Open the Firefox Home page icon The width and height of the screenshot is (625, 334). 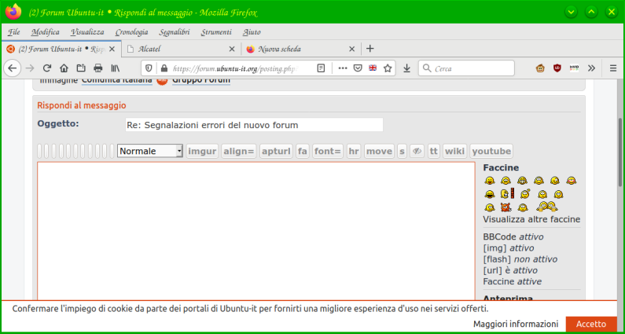[x=64, y=68]
